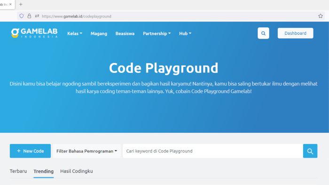
Task: Click the Code Playground heading
Action: point(164,68)
